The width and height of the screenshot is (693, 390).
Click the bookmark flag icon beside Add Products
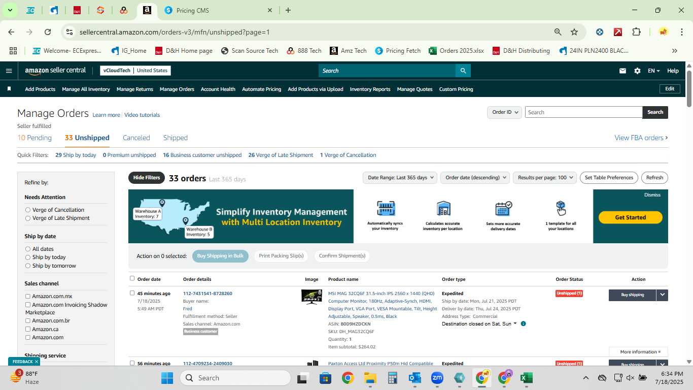click(x=9, y=89)
